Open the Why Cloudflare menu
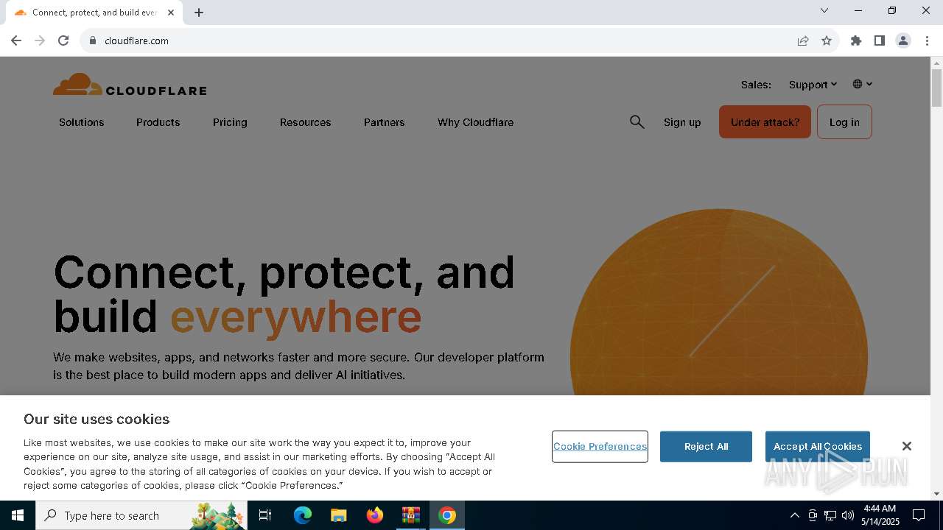 pyautogui.click(x=475, y=122)
